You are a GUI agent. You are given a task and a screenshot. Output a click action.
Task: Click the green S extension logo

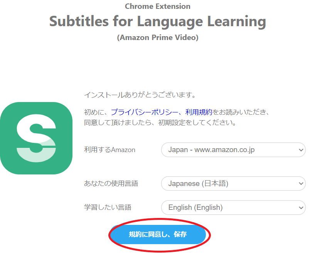(37, 139)
